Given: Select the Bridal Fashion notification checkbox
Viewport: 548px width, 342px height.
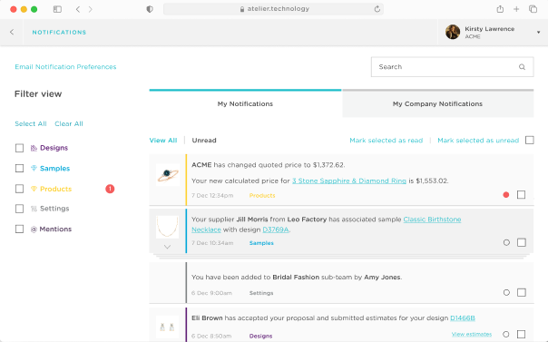Looking at the screenshot, I should [522, 292].
